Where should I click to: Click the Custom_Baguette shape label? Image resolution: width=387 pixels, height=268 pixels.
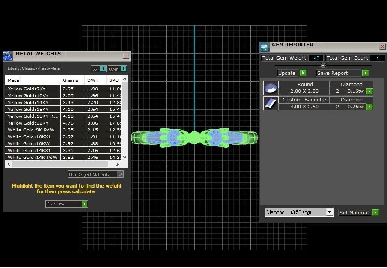pyautogui.click(x=304, y=100)
